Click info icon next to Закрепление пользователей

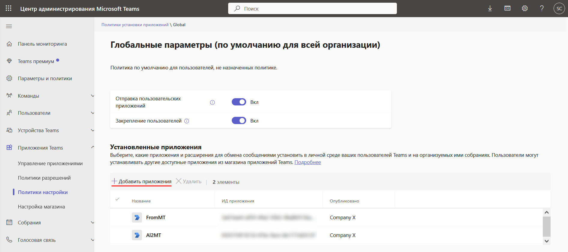point(187,121)
